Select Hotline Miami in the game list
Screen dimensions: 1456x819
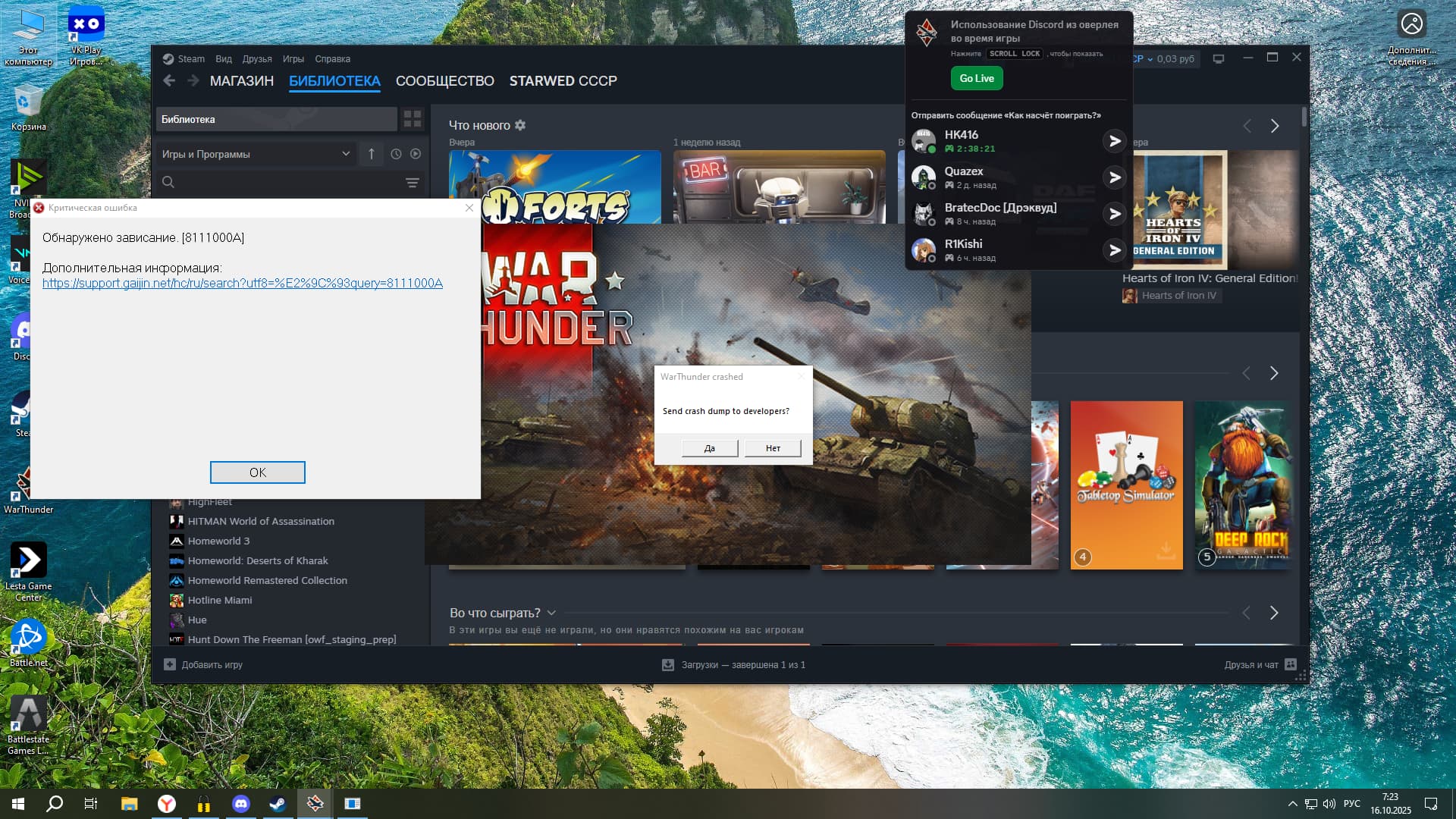(x=219, y=600)
